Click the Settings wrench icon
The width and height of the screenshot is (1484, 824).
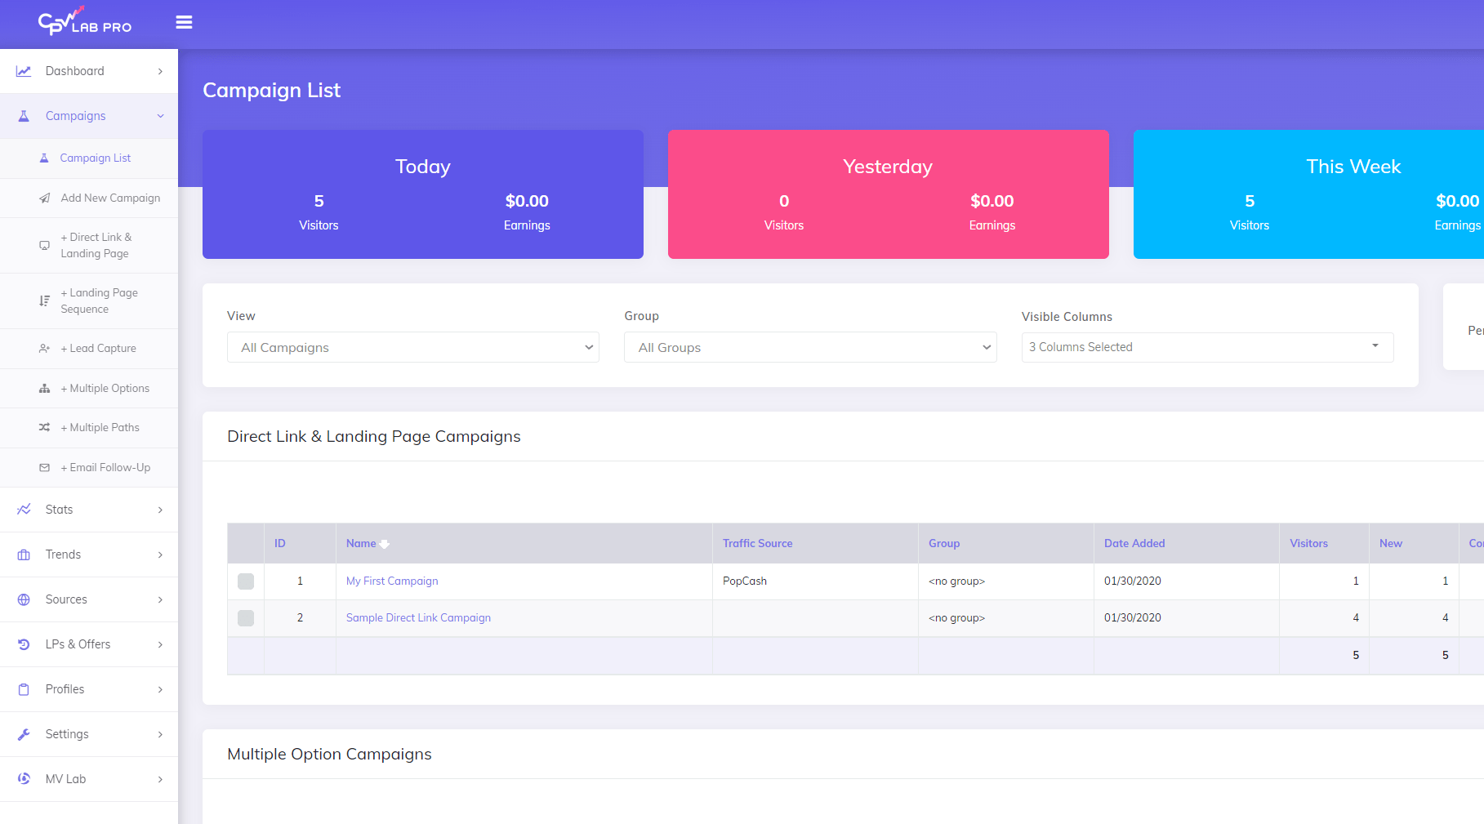[24, 734]
